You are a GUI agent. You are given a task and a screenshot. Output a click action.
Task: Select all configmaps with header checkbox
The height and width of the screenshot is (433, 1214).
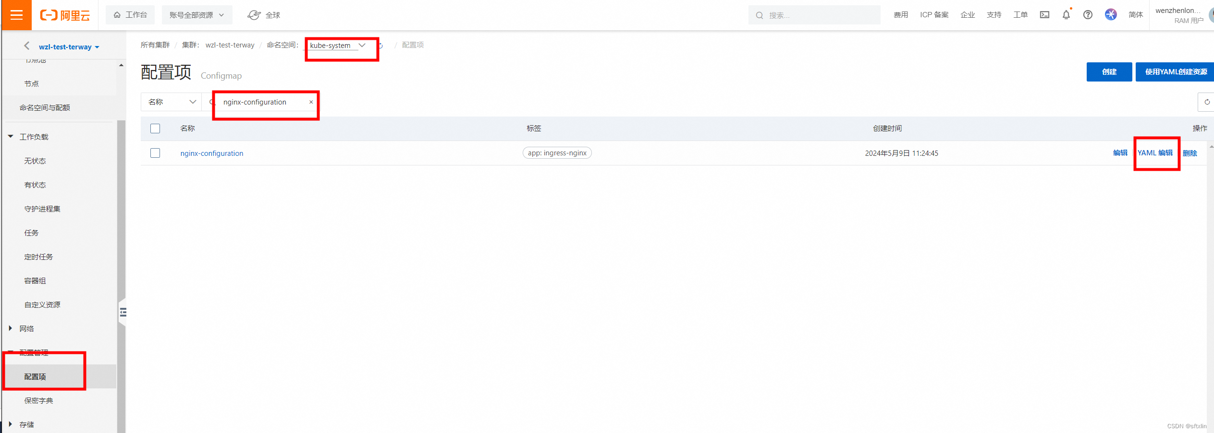coord(155,129)
